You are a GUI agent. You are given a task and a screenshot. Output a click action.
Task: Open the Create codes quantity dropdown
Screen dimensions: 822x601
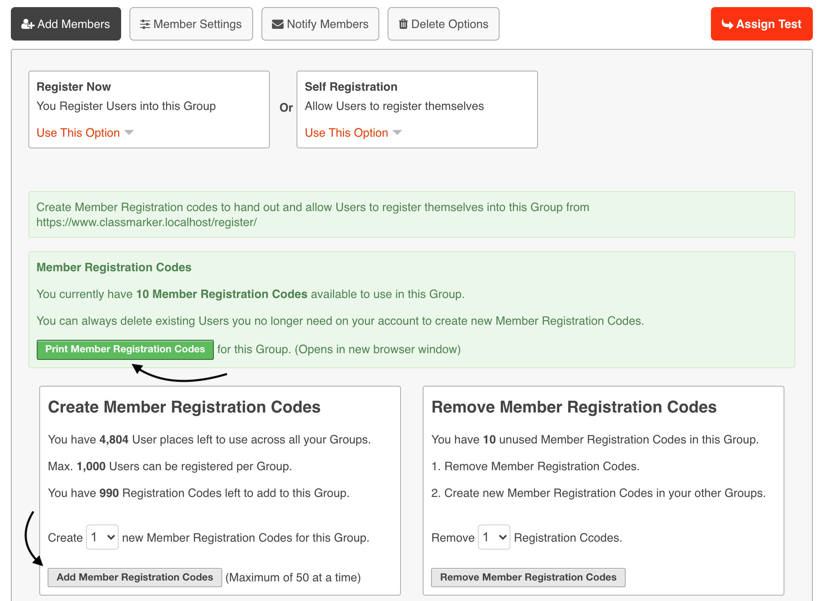(x=102, y=537)
